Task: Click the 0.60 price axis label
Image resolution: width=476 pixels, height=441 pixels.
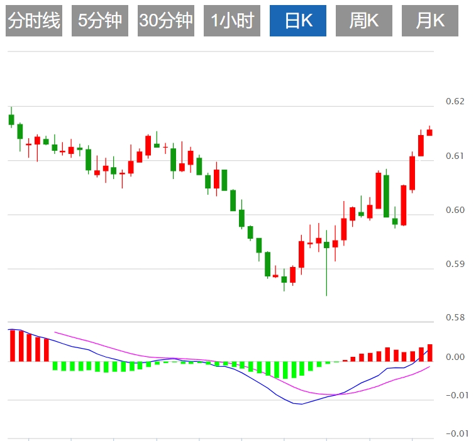Action: click(455, 210)
